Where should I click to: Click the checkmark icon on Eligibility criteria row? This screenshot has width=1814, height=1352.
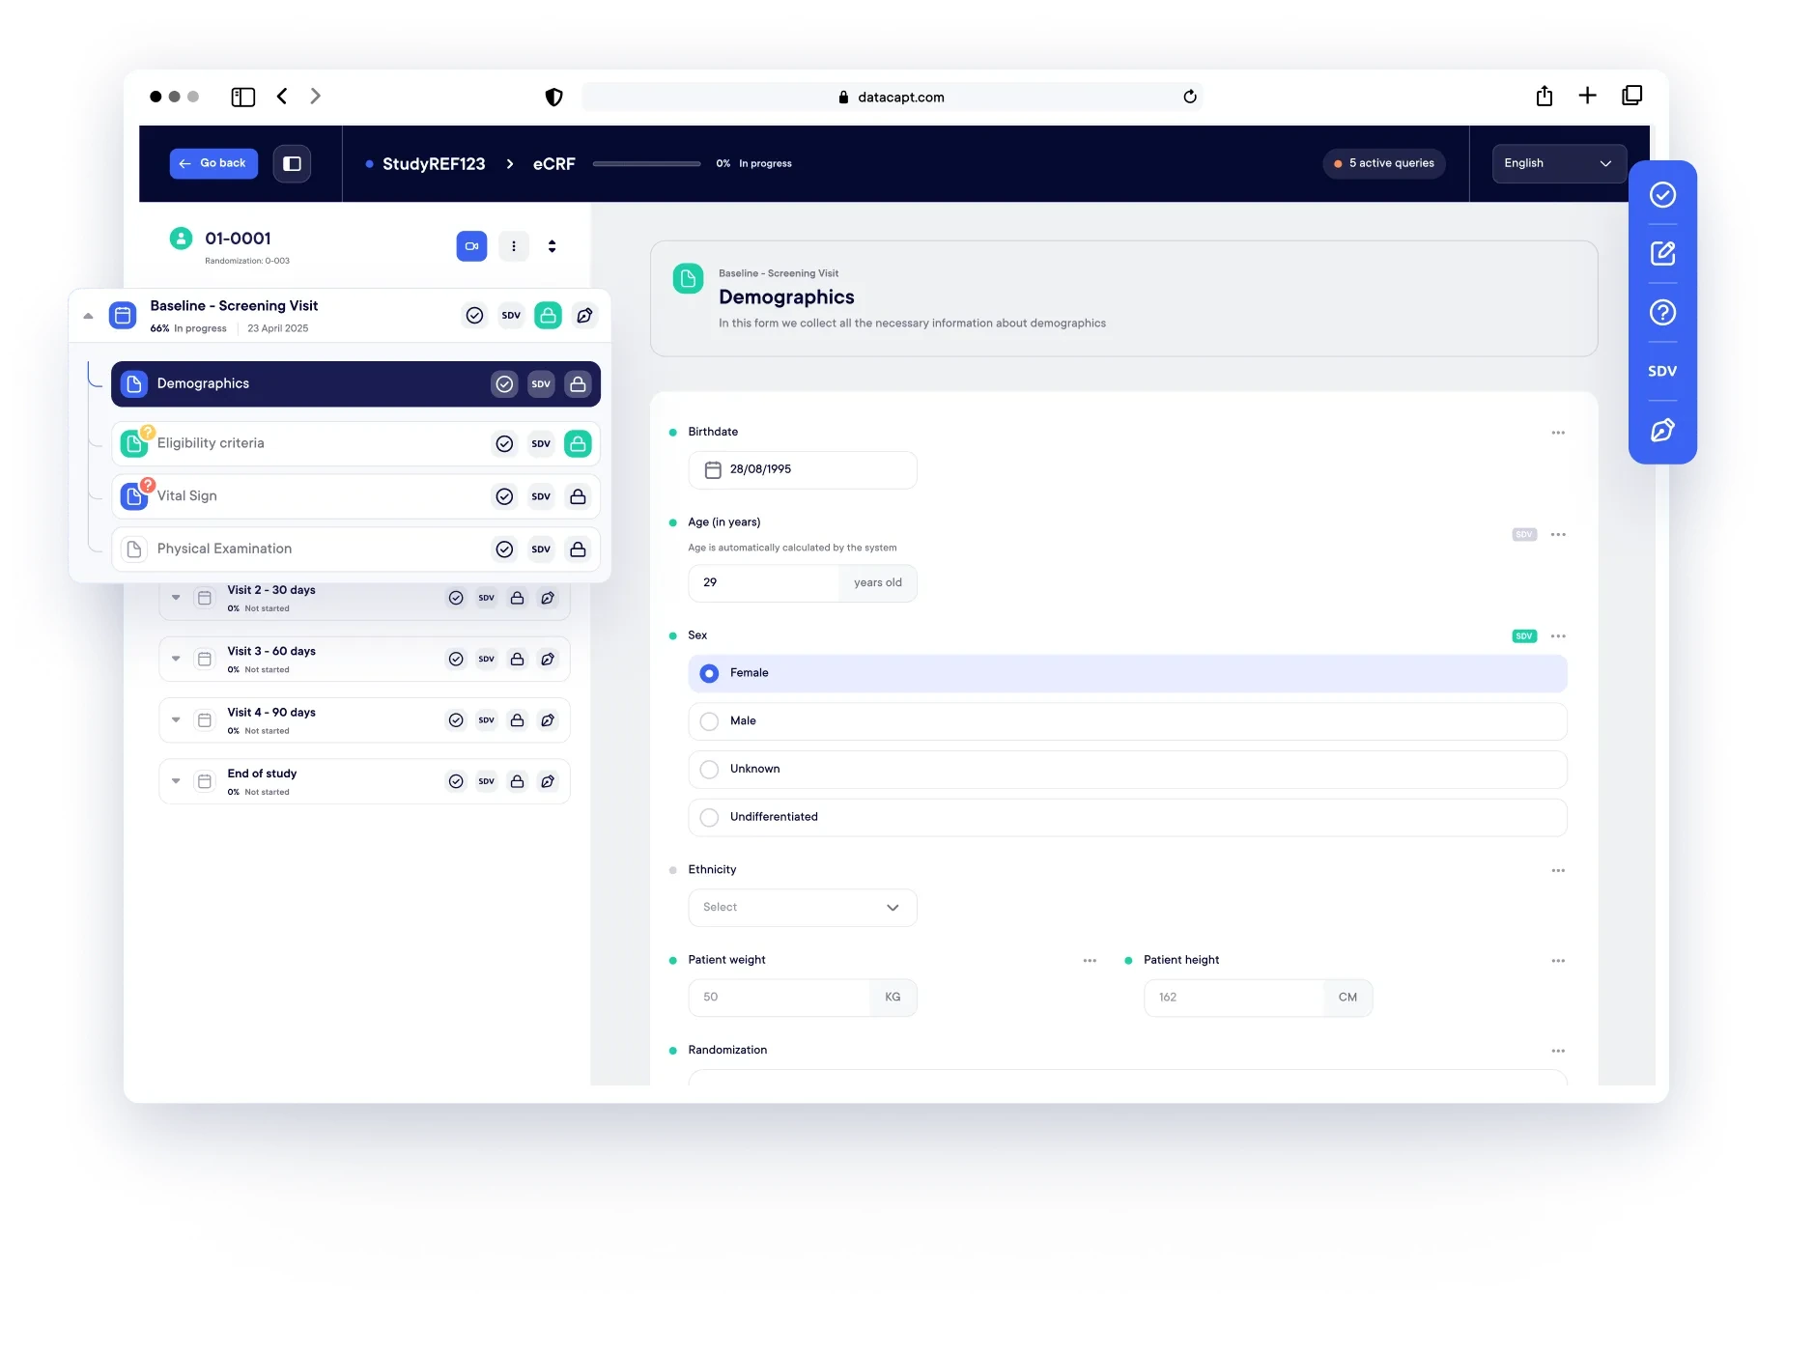[x=504, y=443]
